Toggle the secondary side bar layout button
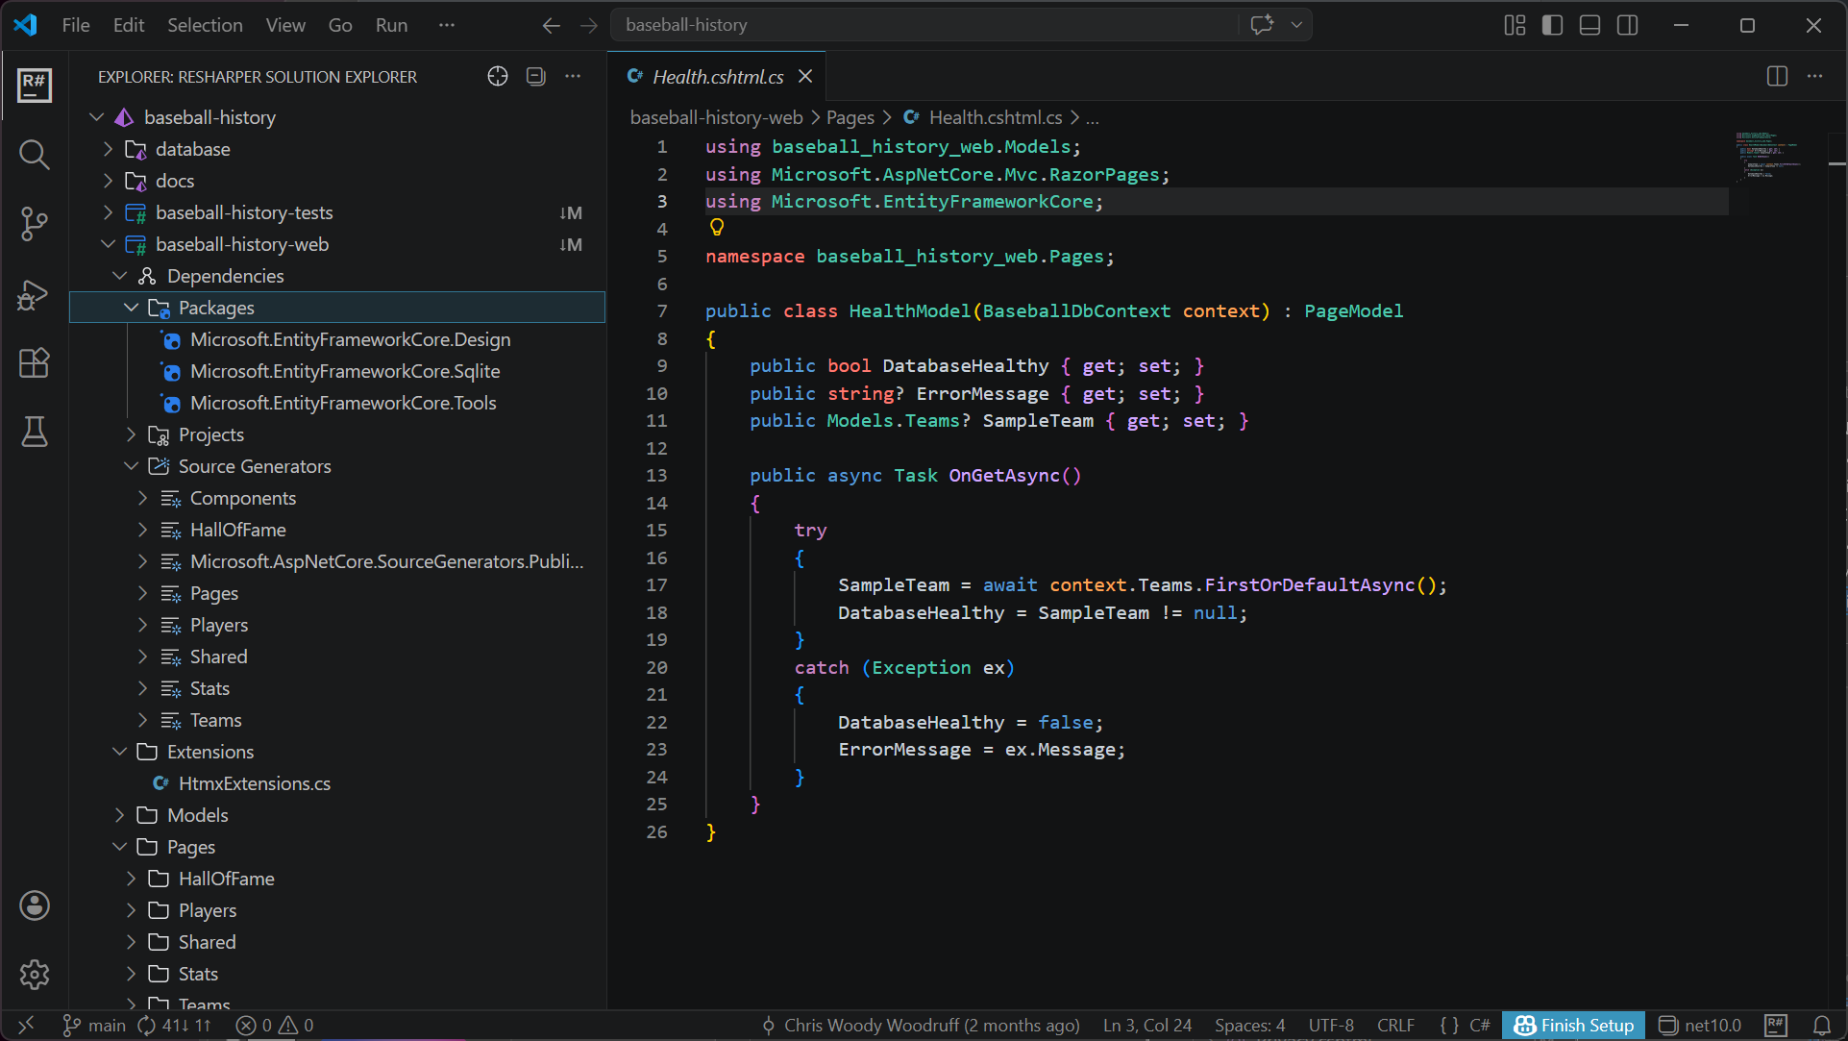The image size is (1848, 1041). coord(1627,25)
